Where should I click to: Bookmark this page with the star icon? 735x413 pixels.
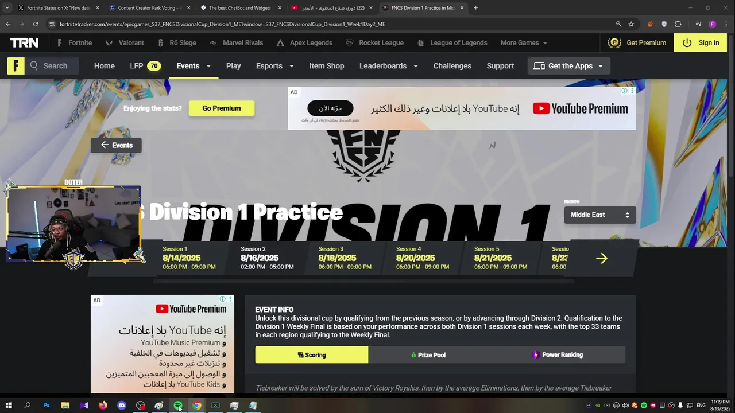(x=631, y=24)
